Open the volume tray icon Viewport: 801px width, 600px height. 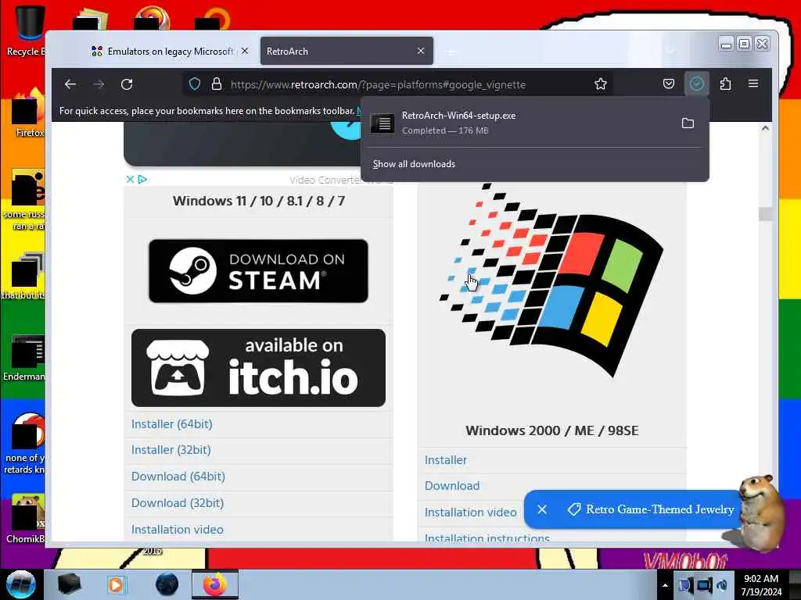click(722, 584)
